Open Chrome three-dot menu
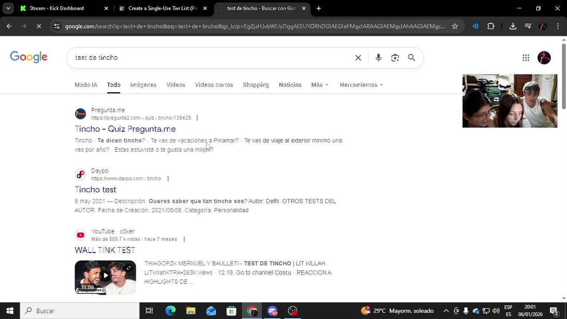 click(x=558, y=26)
